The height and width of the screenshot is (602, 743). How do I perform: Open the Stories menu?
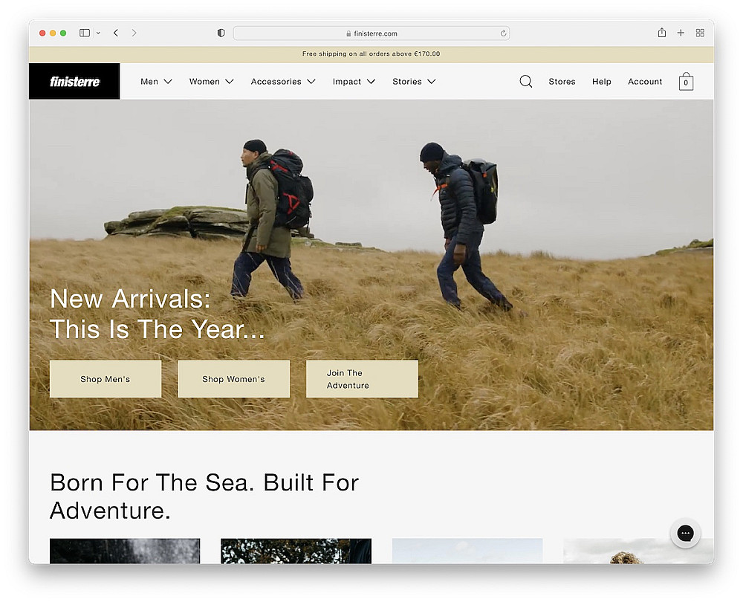[x=406, y=82]
